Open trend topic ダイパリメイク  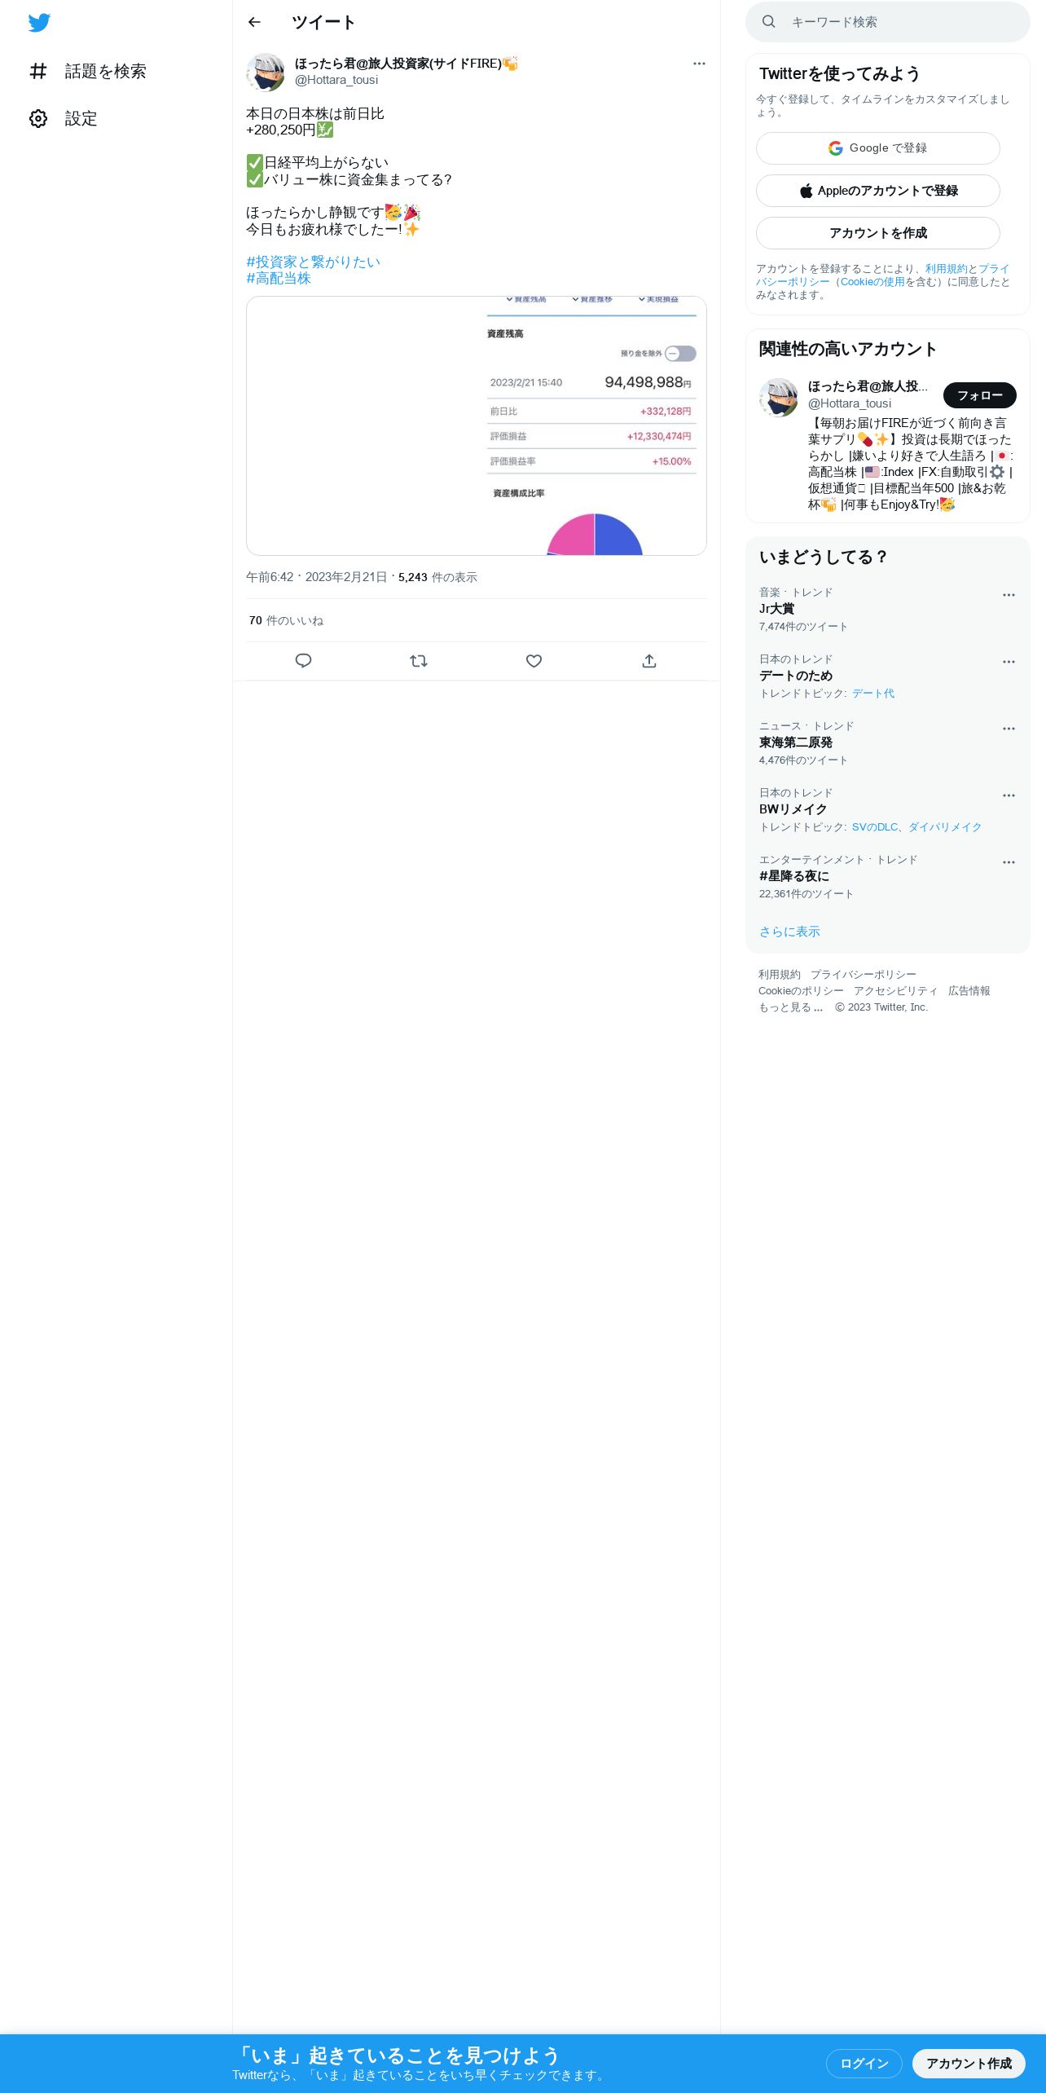(945, 827)
